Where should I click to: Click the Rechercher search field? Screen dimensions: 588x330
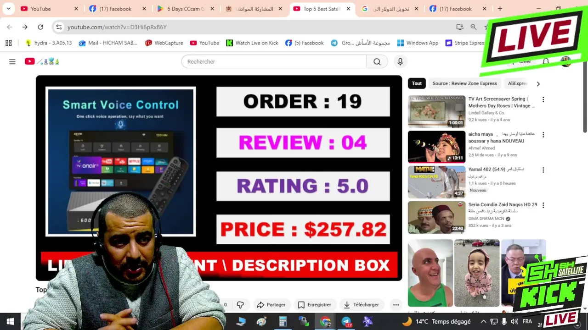pyautogui.click(x=274, y=62)
